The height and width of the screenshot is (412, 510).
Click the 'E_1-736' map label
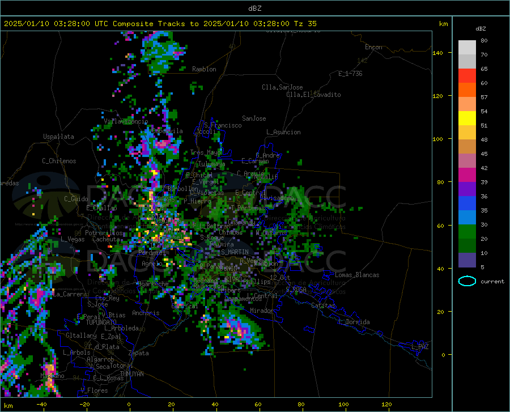click(x=350, y=74)
